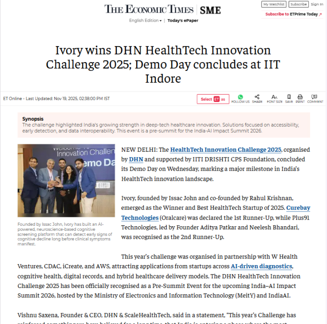The image size is (327, 324).
Task: Expand the English Edition dropdown
Action: pos(145,20)
